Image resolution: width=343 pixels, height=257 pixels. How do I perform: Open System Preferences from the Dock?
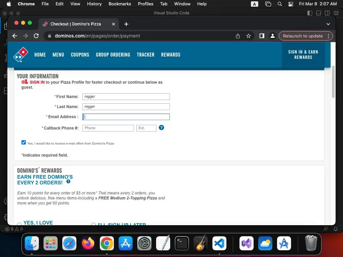click(x=144, y=243)
